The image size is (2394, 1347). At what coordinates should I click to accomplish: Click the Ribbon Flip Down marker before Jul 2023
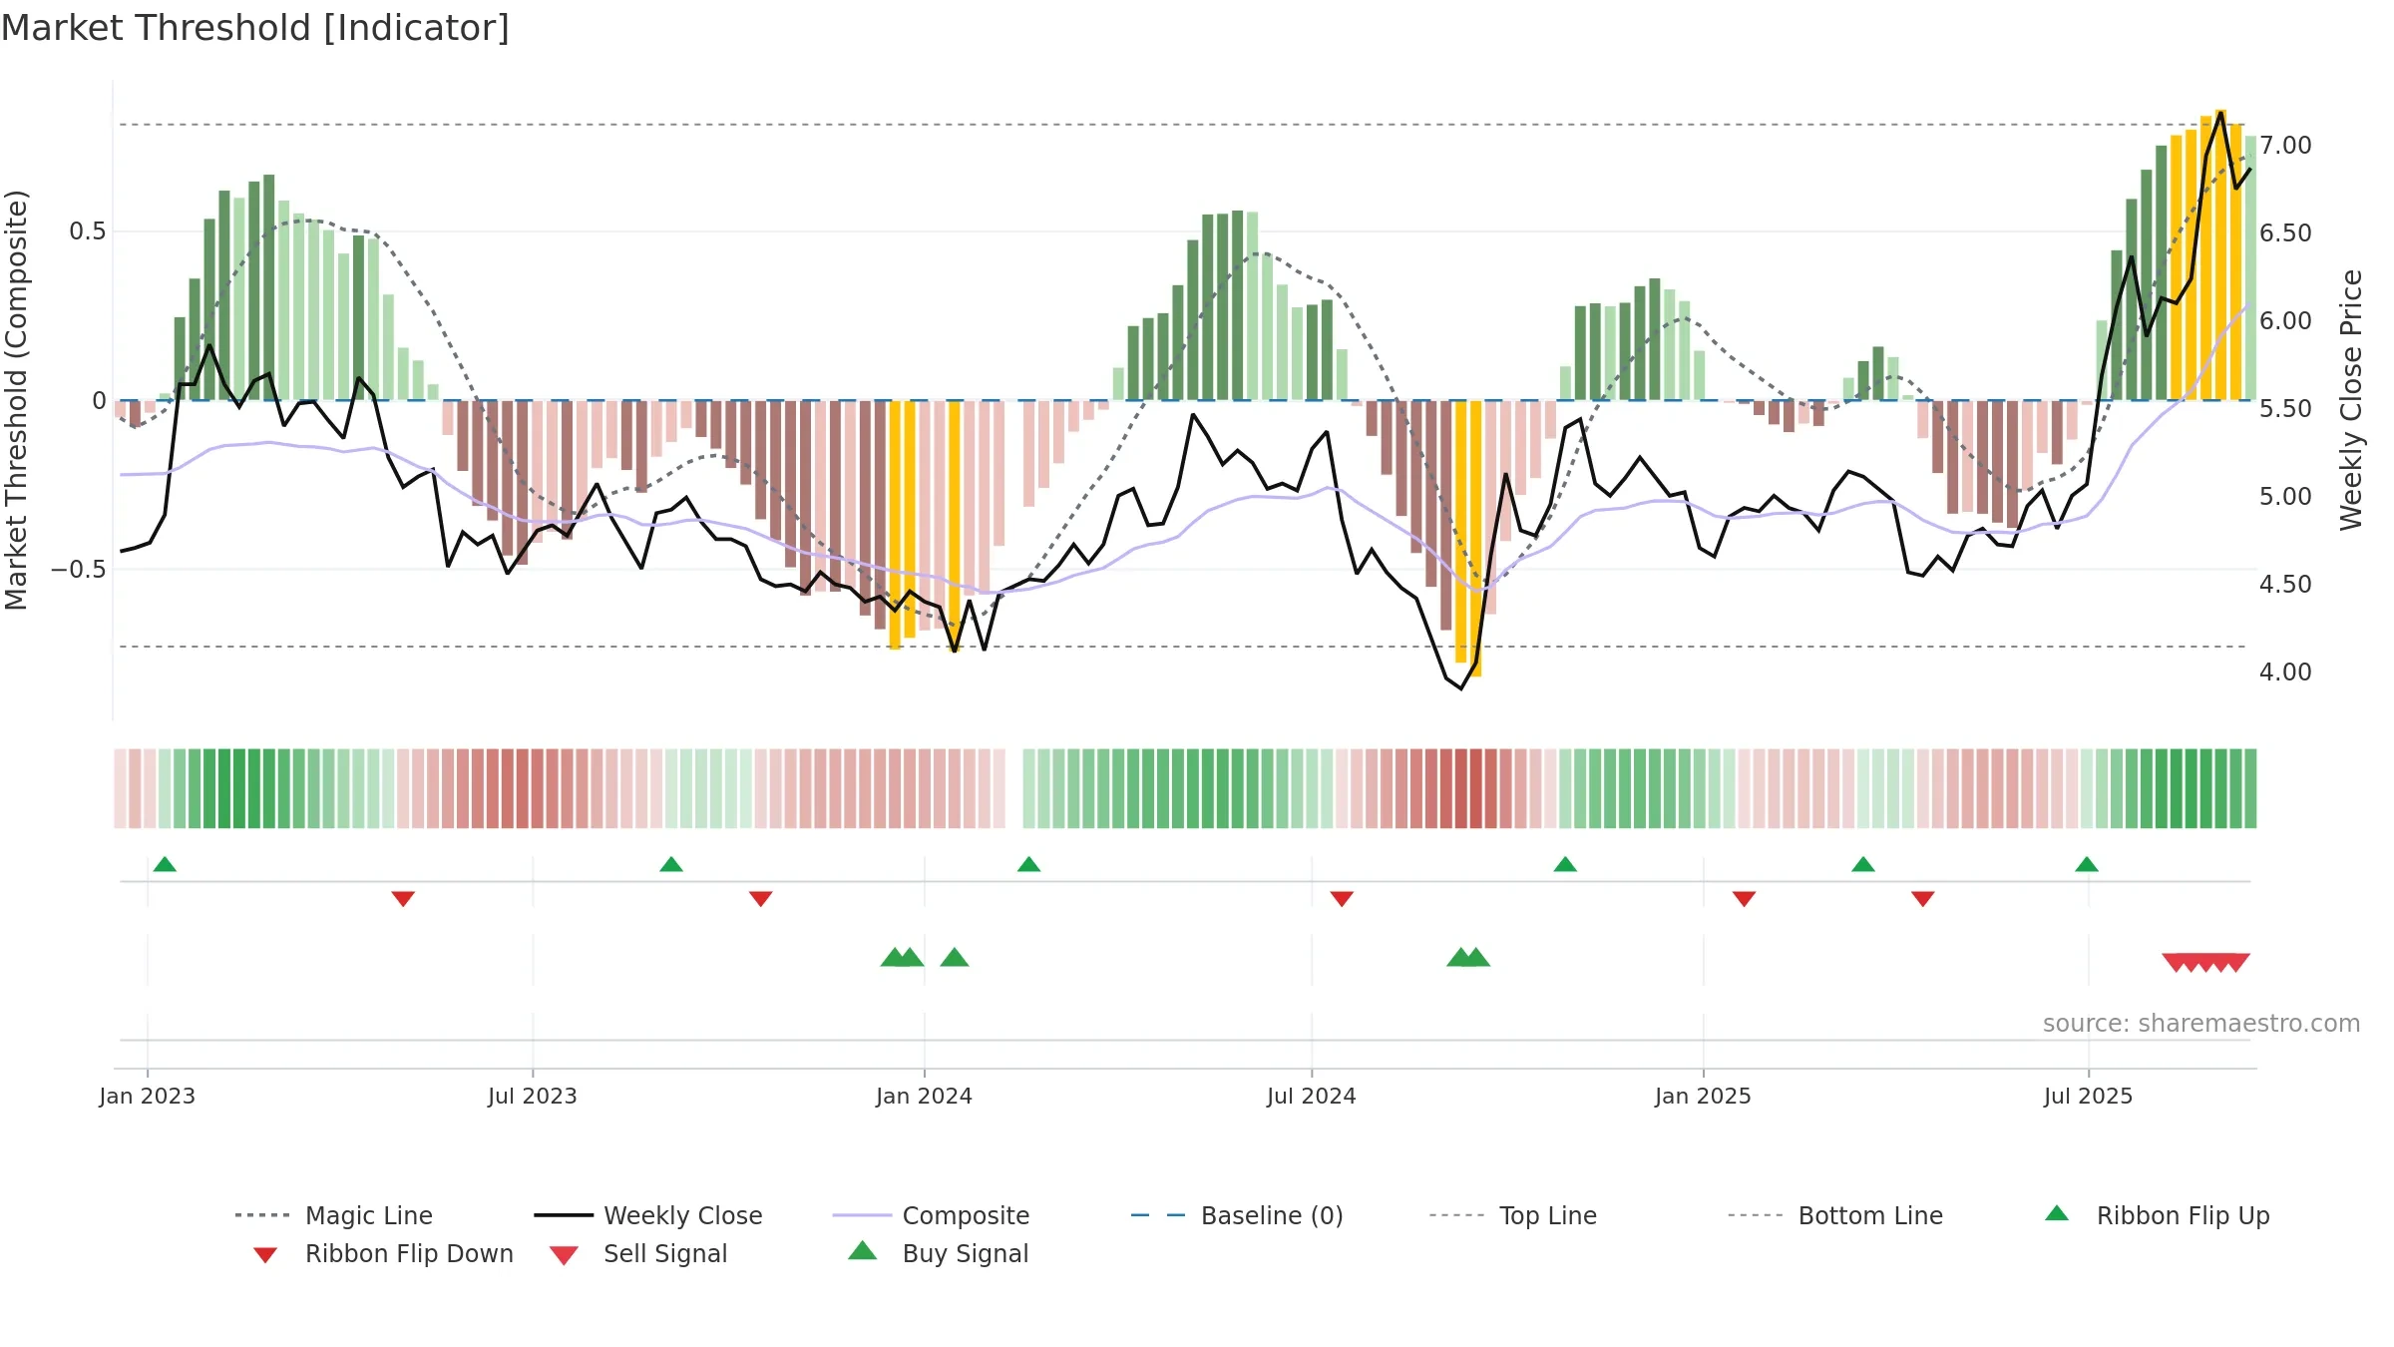(x=403, y=899)
